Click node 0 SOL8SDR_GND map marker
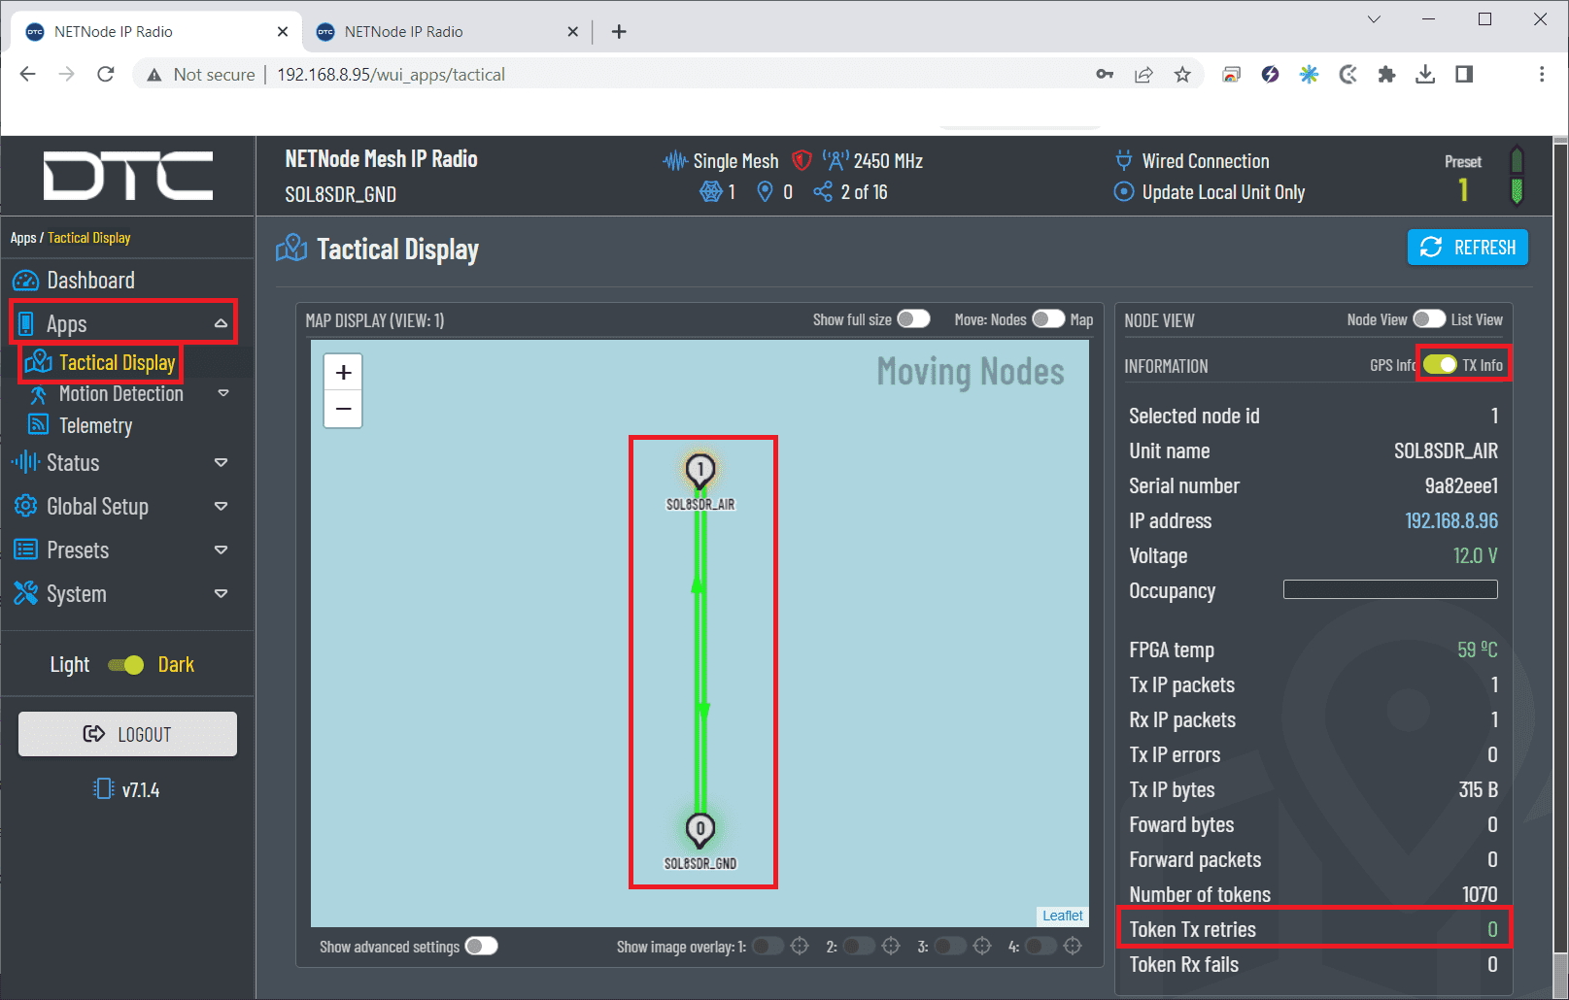The image size is (1569, 1000). (699, 830)
